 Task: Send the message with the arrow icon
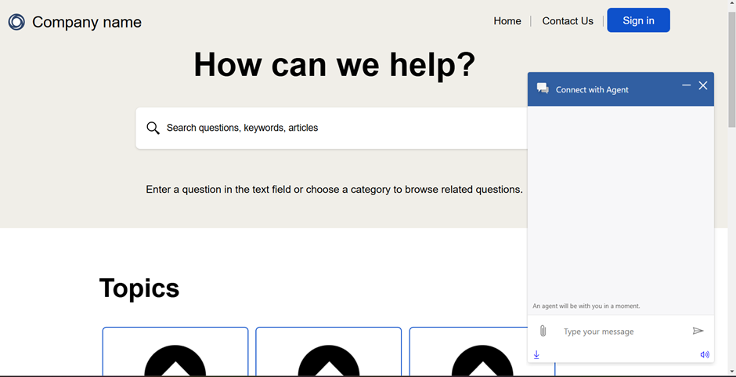click(x=698, y=332)
